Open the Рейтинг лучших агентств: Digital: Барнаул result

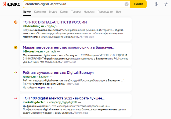pyautogui.click(x=58, y=73)
